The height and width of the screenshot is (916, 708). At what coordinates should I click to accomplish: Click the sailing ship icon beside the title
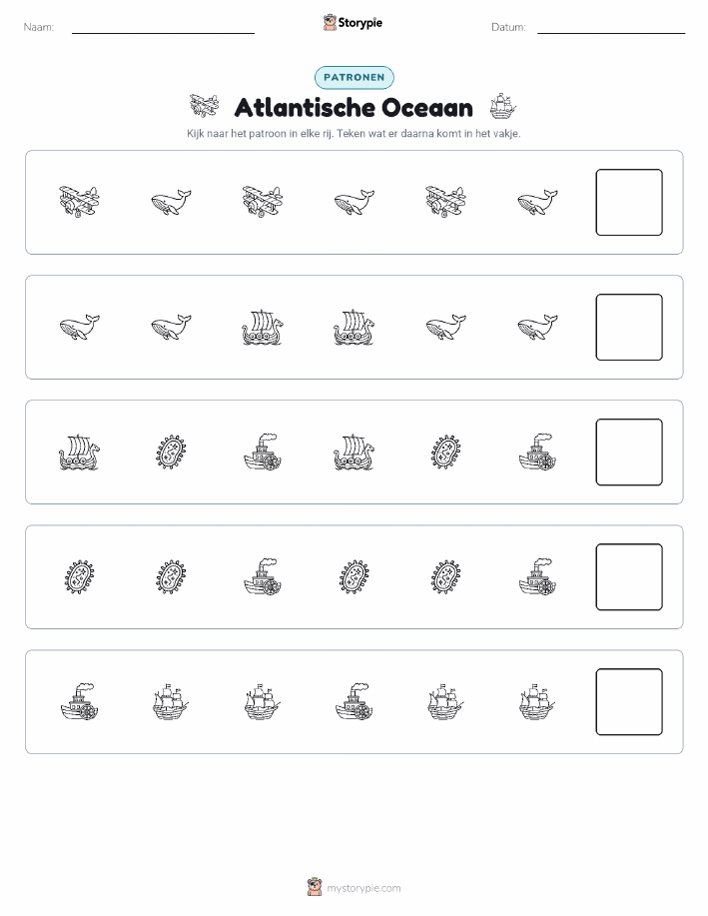[503, 106]
